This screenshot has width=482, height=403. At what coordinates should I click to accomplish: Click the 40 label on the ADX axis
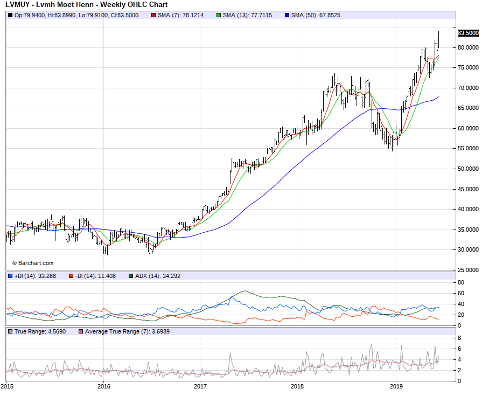pos(461,304)
